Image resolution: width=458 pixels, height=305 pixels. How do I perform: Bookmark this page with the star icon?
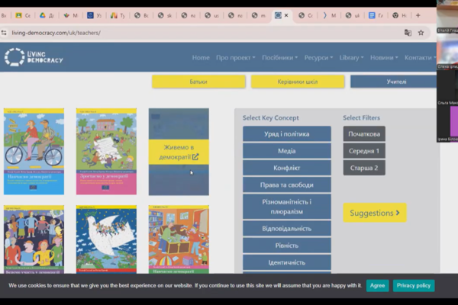tap(421, 33)
